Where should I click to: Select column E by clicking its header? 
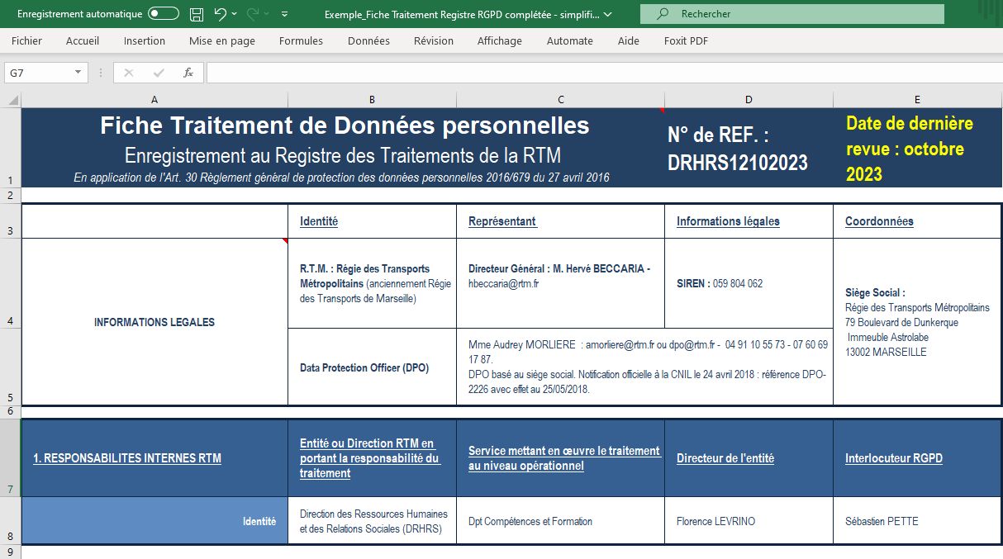tap(916, 98)
